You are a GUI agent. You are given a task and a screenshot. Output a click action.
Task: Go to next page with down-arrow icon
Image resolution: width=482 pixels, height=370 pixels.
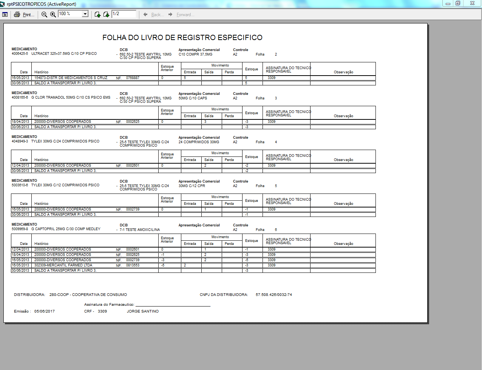tap(106, 14)
